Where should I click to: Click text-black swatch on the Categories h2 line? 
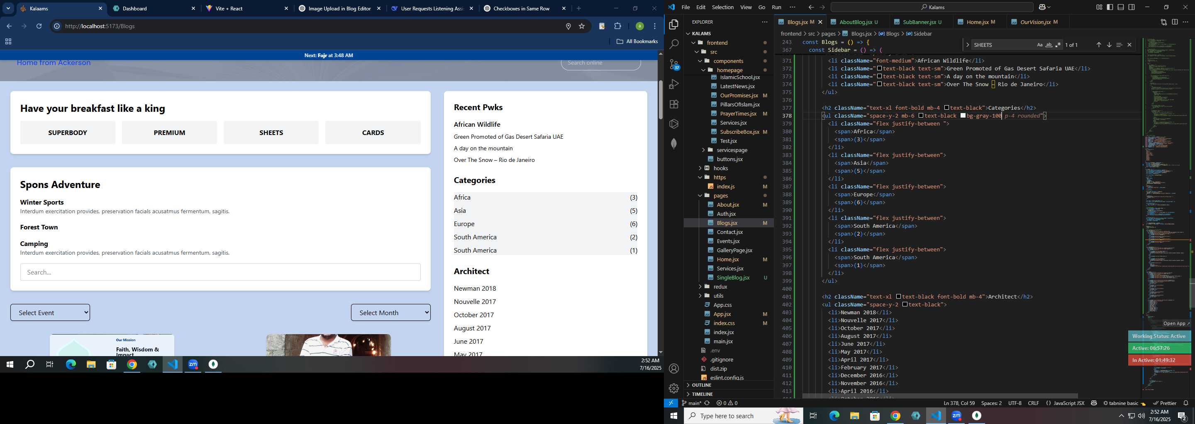(947, 108)
